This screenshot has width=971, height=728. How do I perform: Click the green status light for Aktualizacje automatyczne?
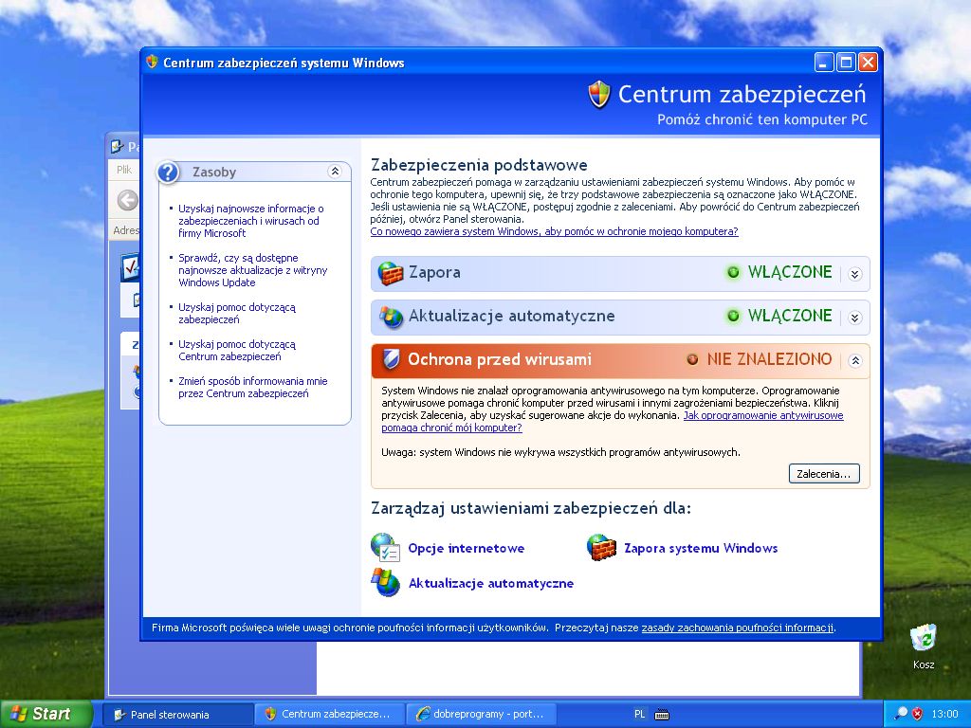(733, 316)
